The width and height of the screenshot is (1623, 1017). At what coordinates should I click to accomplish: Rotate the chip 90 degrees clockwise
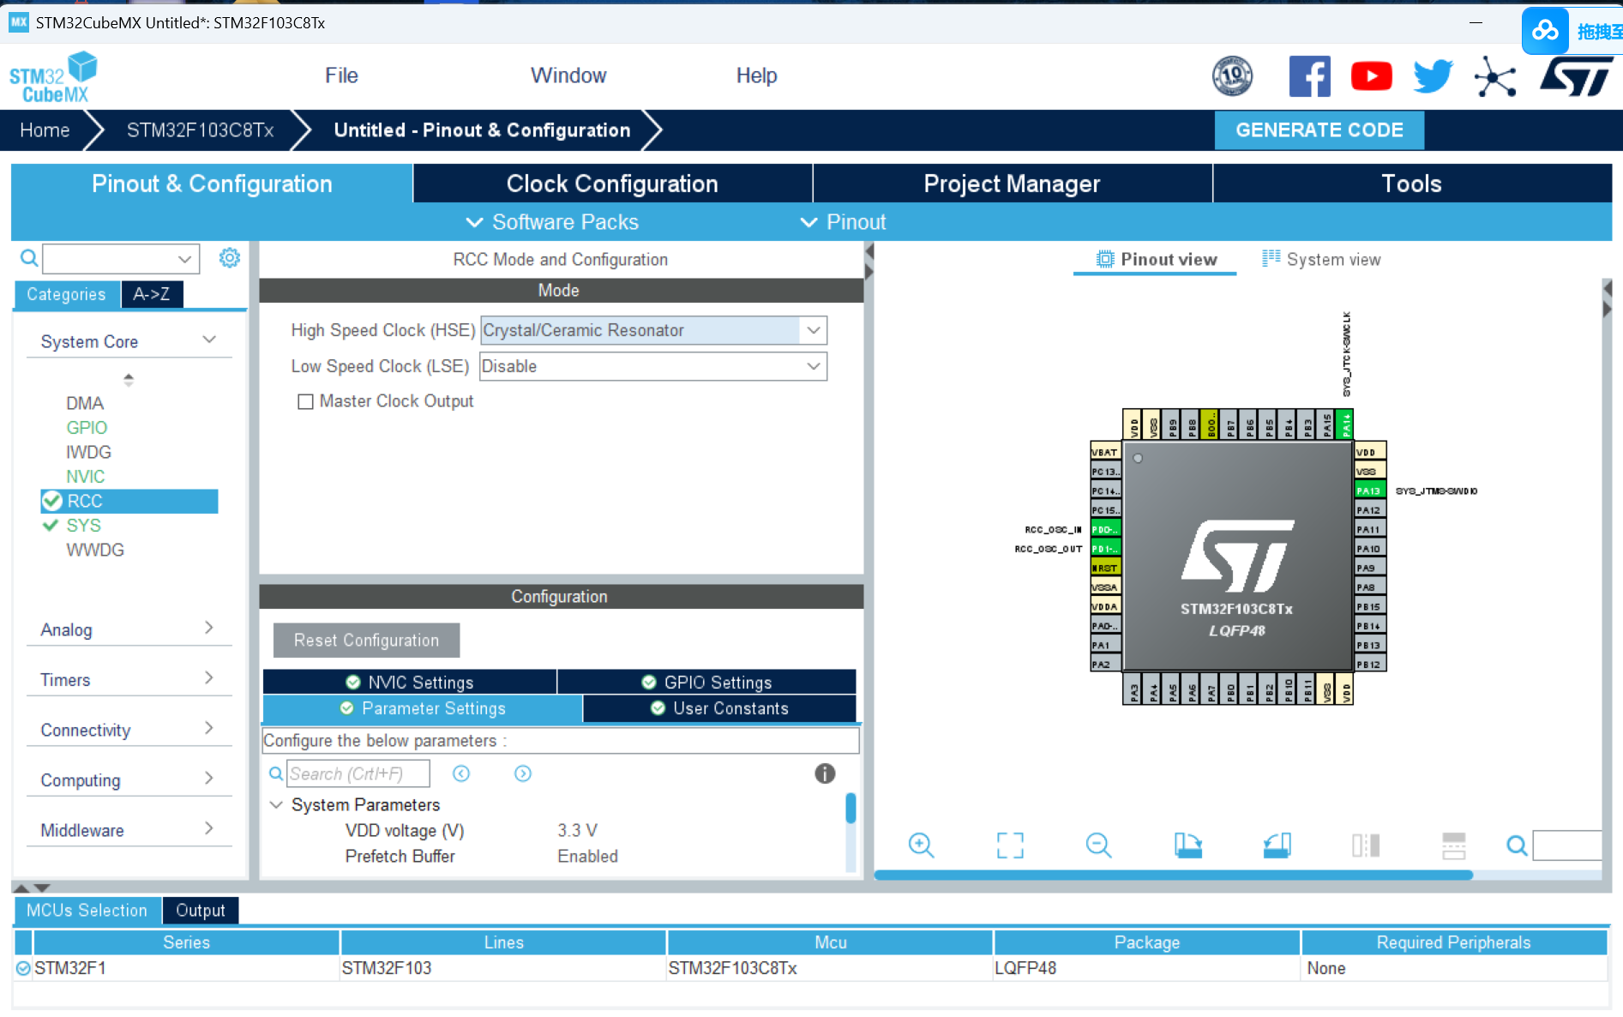pyautogui.click(x=1187, y=845)
